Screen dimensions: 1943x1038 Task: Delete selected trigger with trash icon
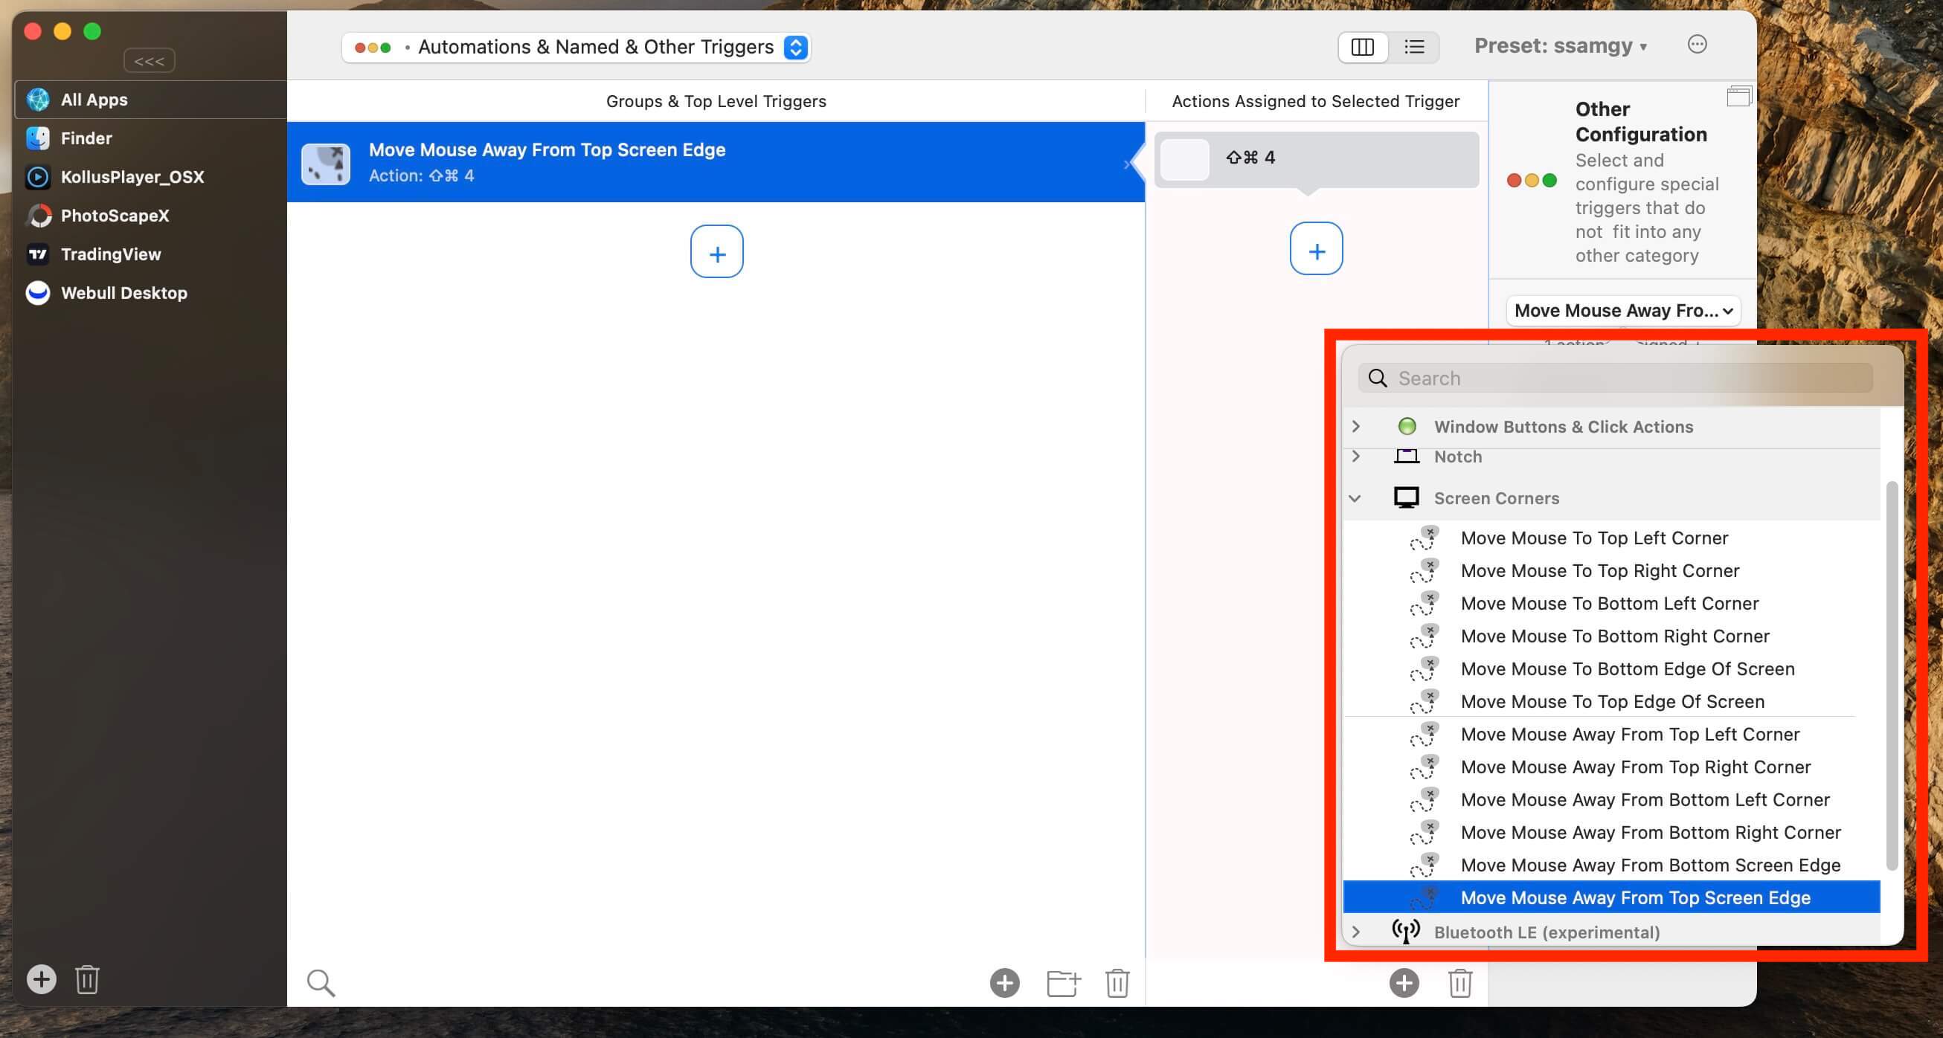1117,983
